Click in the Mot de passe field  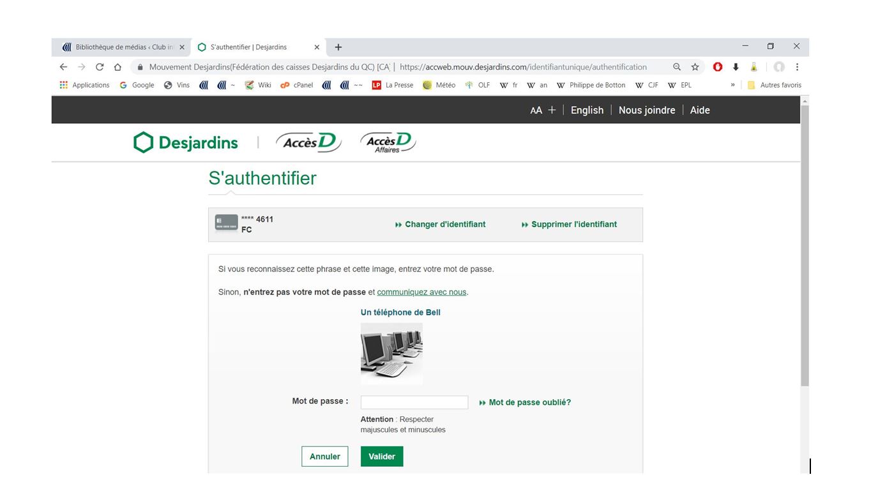point(414,402)
